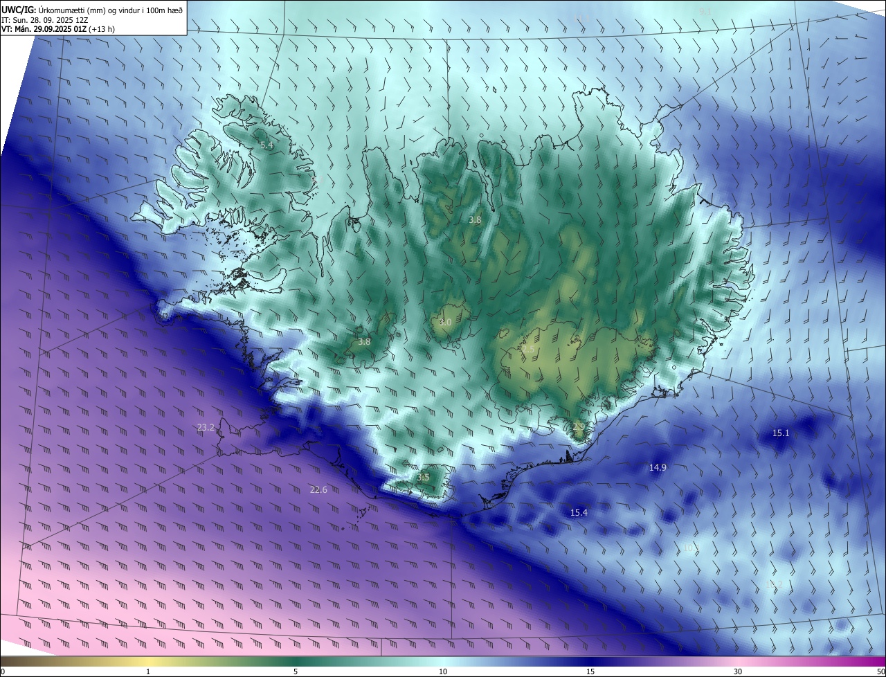The image size is (886, 677).
Task: Click the faint 10.1 value label
Action: pos(690,548)
